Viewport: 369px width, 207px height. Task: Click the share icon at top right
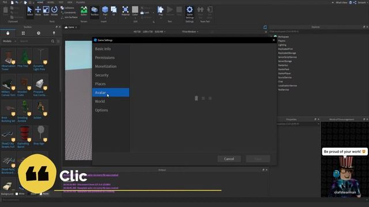pyautogui.click(x=355, y=2)
